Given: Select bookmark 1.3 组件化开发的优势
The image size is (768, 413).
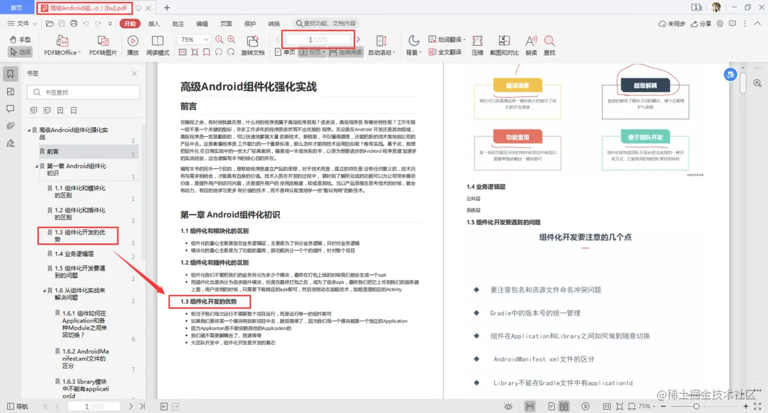Looking at the screenshot, I should click(x=80, y=235).
